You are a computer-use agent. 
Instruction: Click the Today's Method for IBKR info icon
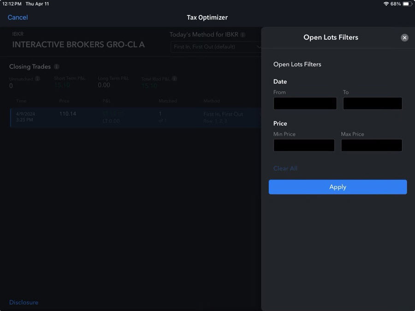coord(242,35)
